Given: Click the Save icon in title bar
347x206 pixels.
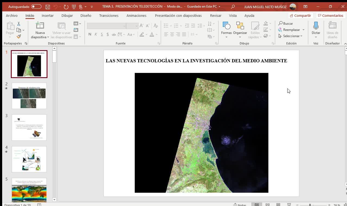Looking at the screenshot, I should click(48, 7).
